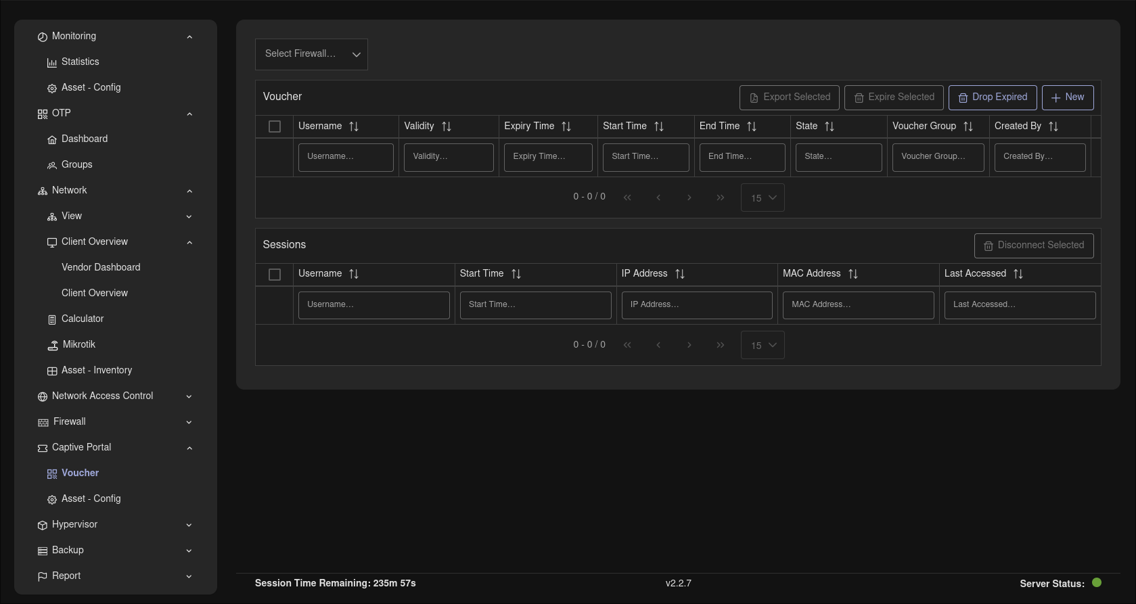
Task: Open Voucher rows-per-page dropdown
Action: (763, 198)
